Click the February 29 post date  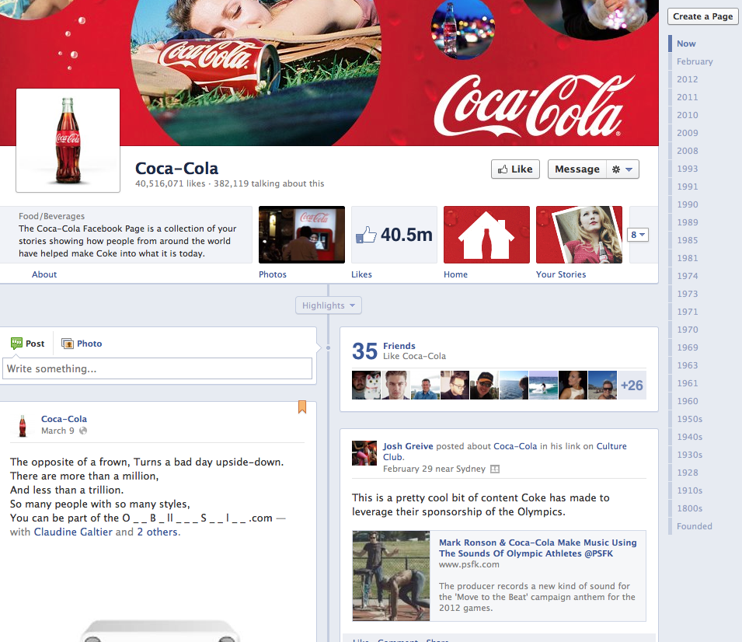[407, 469]
